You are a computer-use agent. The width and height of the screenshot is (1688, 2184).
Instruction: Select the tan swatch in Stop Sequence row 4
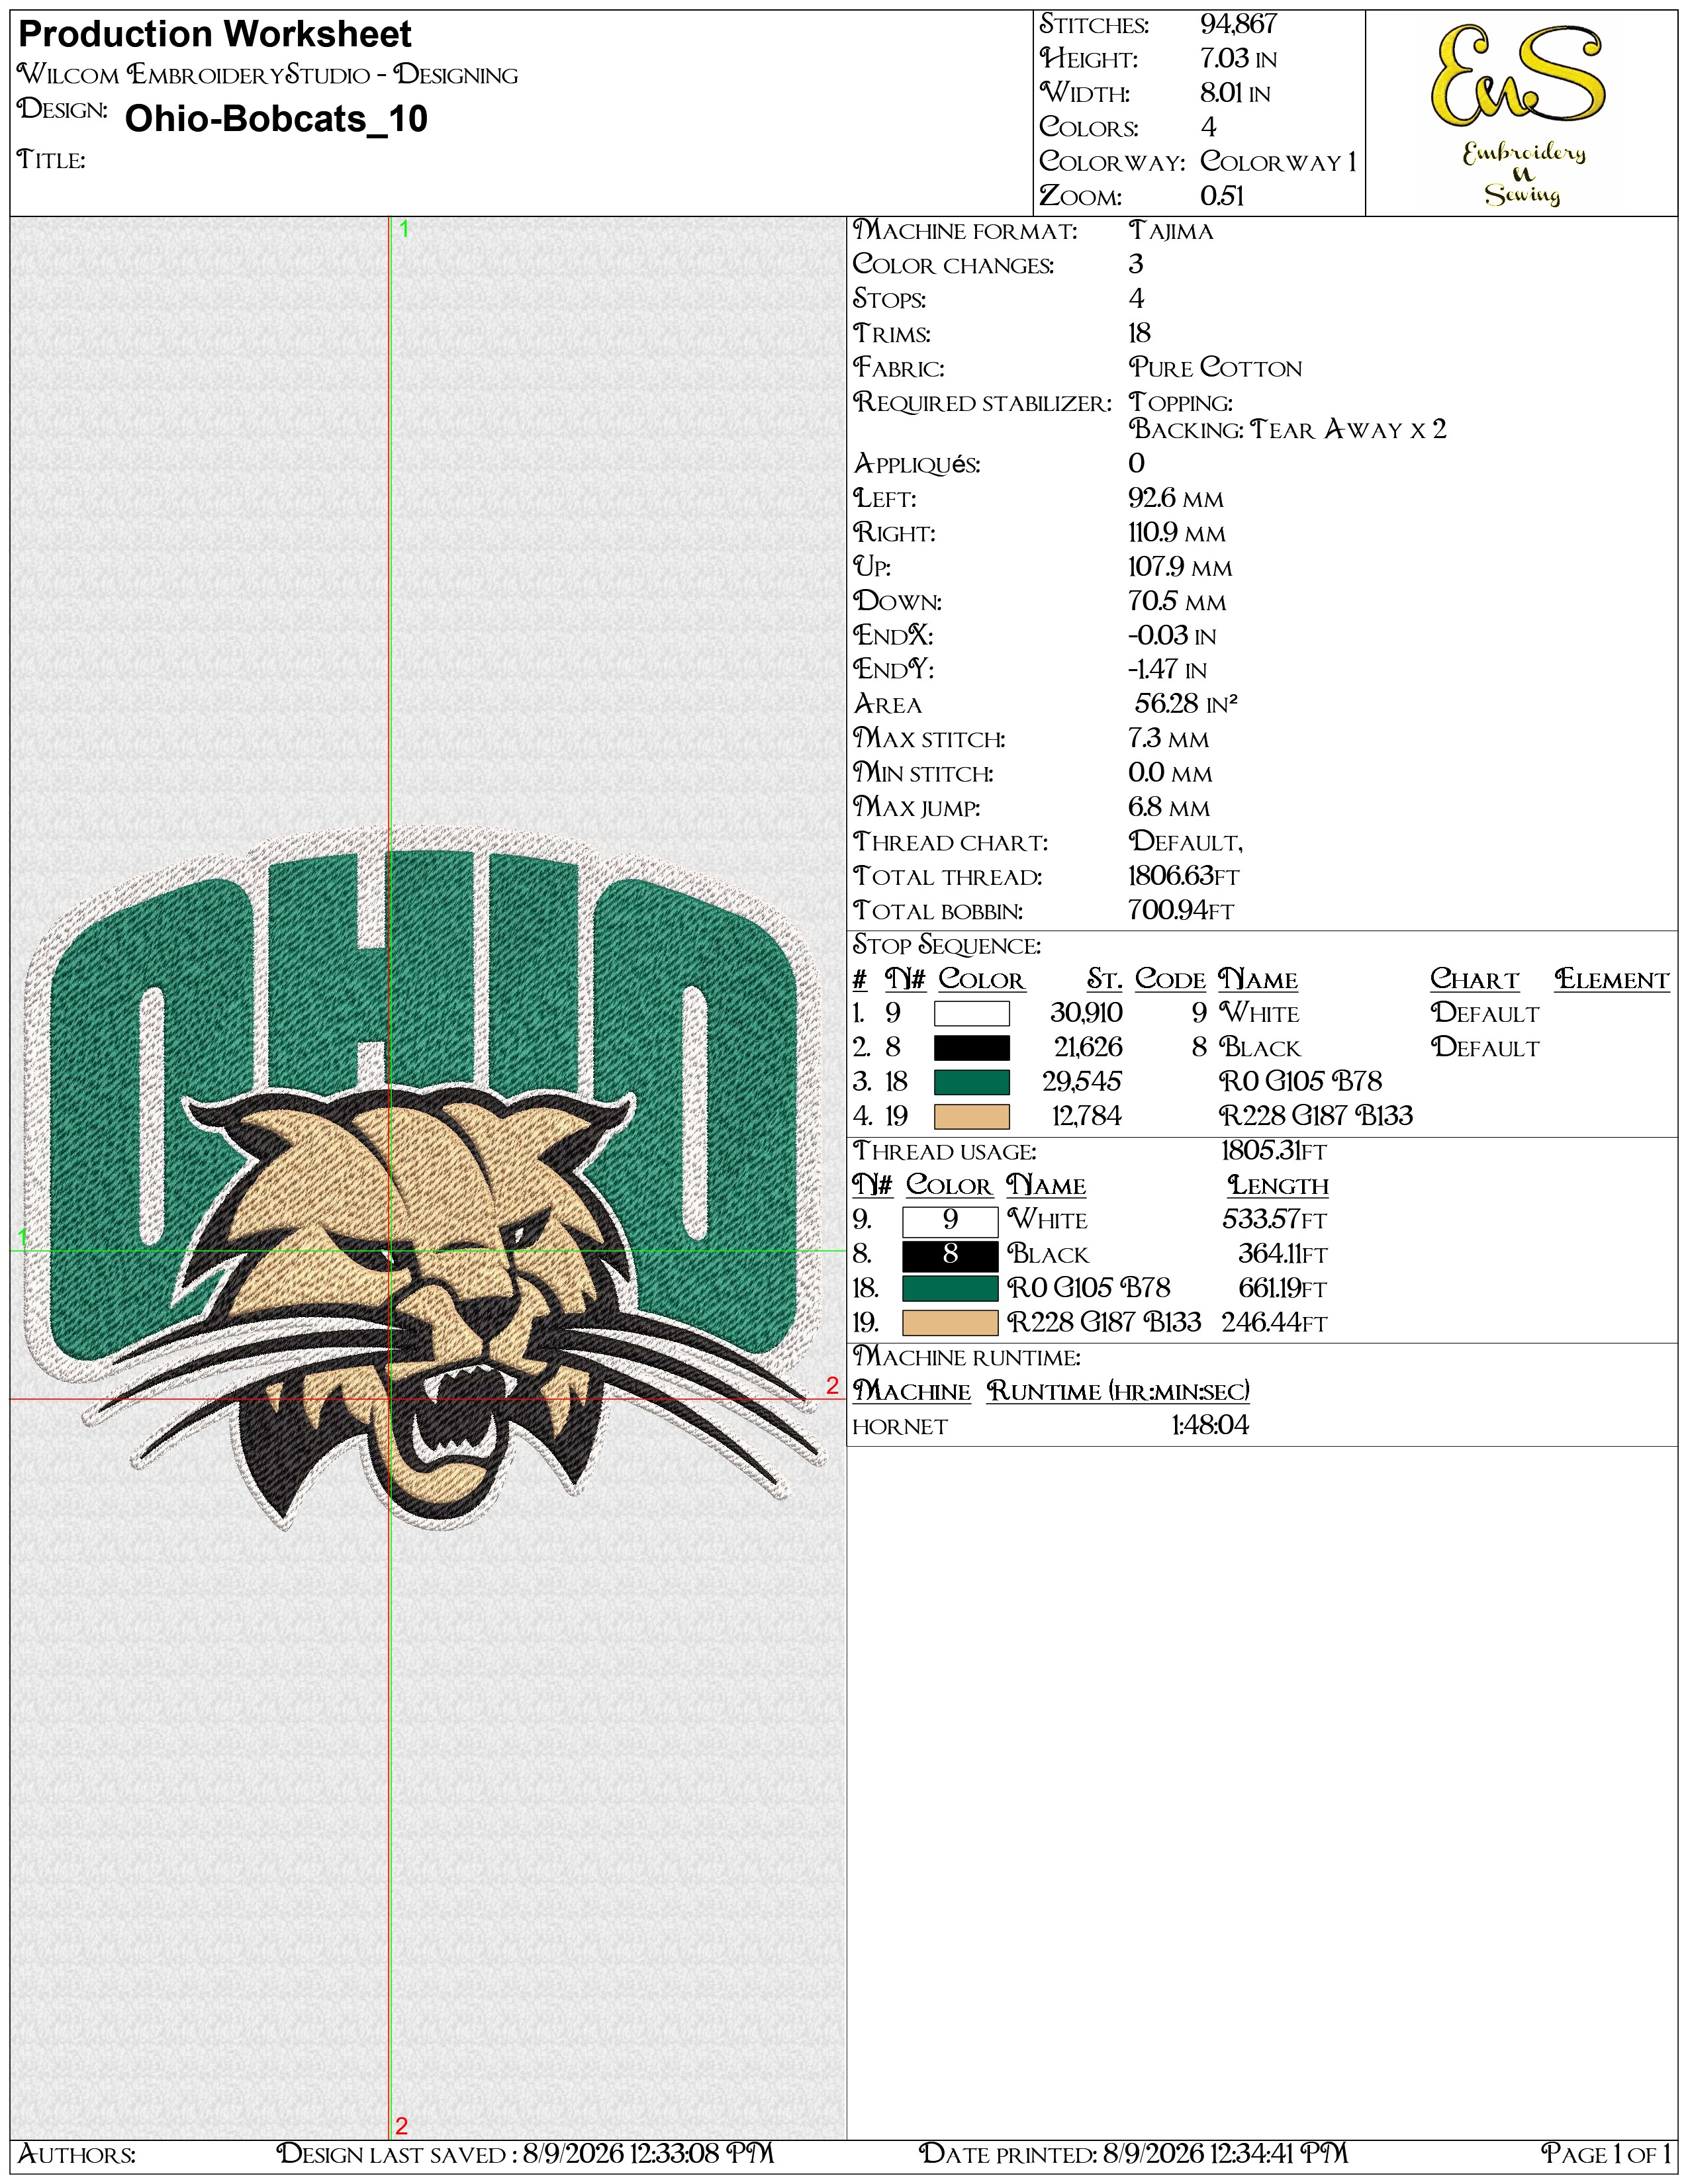tap(971, 1116)
